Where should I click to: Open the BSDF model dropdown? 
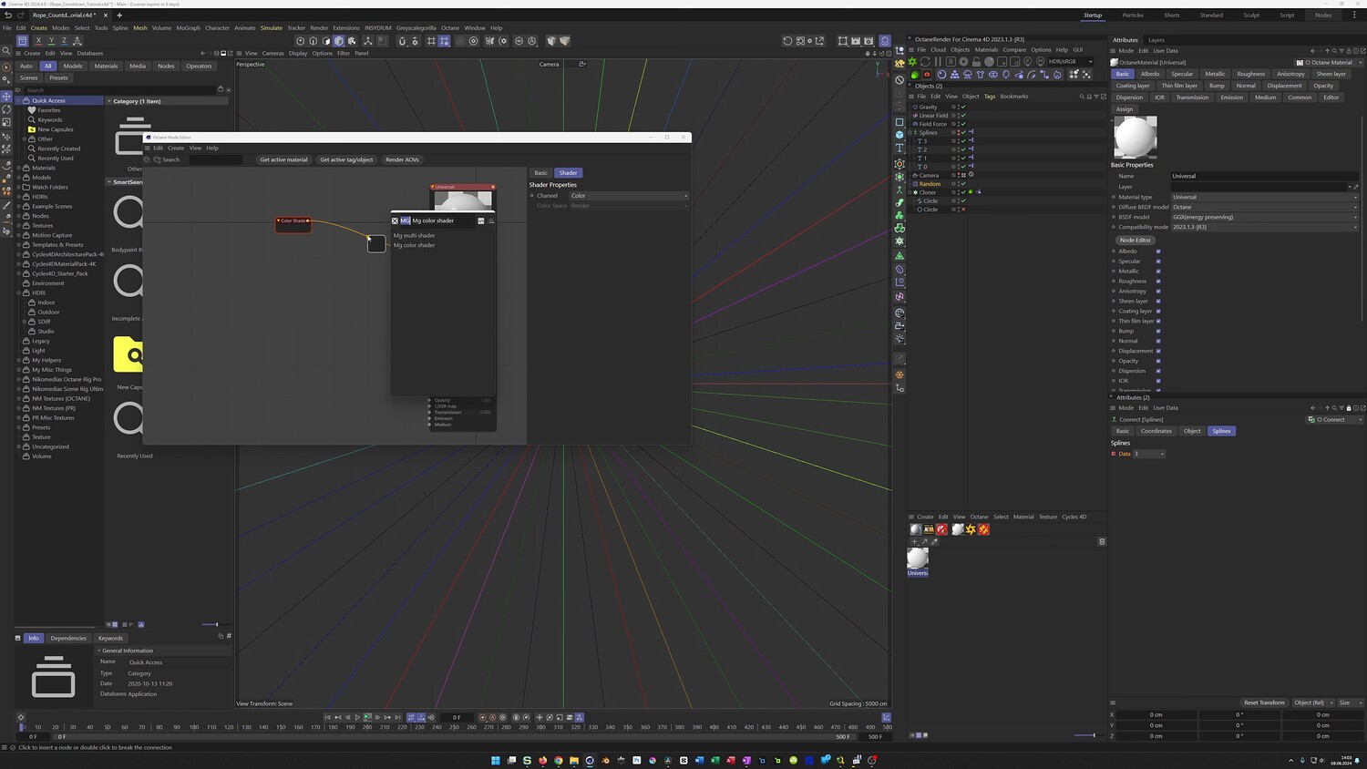click(1264, 217)
